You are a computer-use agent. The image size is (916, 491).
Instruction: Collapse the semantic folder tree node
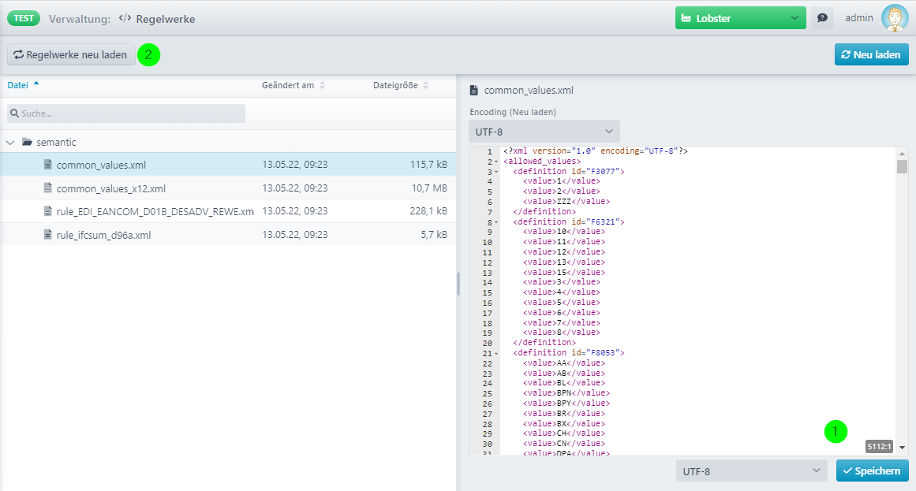pyautogui.click(x=9, y=143)
